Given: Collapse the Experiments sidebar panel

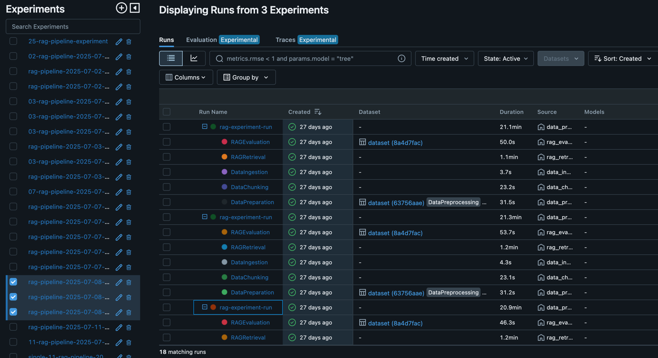Looking at the screenshot, I should pos(135,8).
